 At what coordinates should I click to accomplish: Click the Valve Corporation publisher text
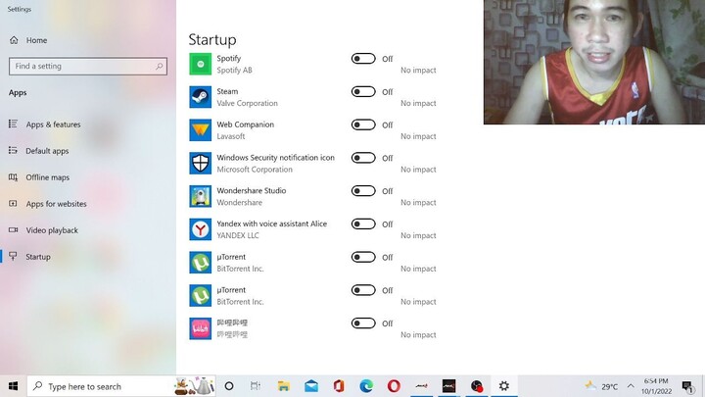tap(248, 103)
